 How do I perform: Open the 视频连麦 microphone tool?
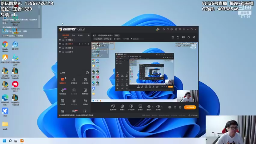pos(62,92)
